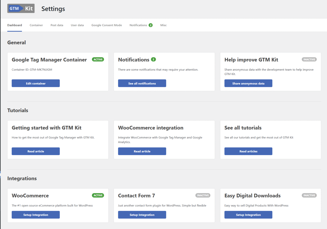Image resolution: width=327 pixels, height=229 pixels.
Task: Switch to the Container tab
Action: click(x=36, y=25)
